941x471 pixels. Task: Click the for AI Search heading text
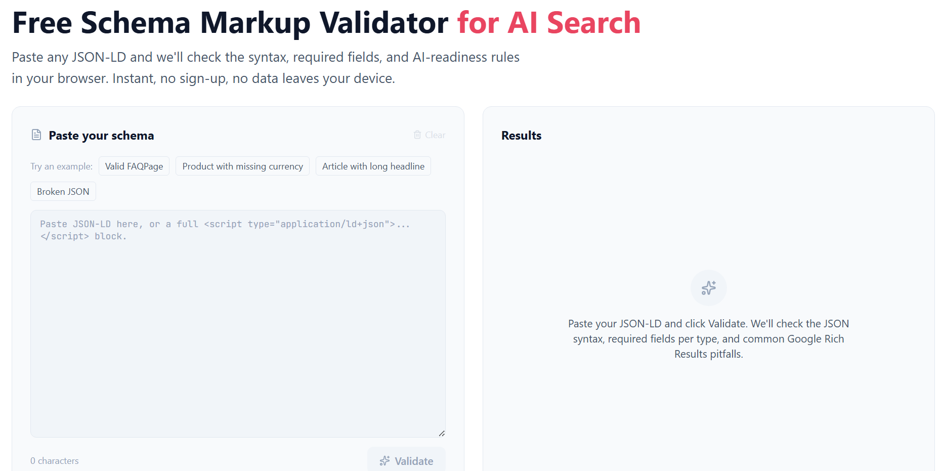[549, 22]
